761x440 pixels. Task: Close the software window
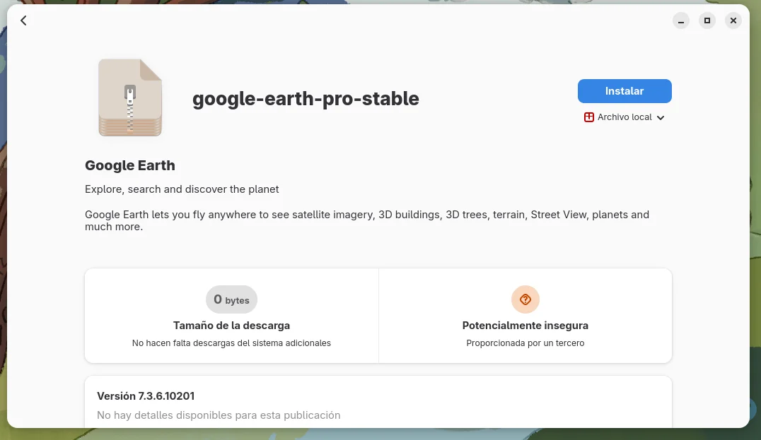[733, 20]
